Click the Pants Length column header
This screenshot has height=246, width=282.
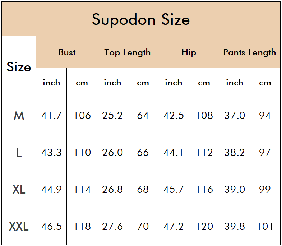(250, 52)
